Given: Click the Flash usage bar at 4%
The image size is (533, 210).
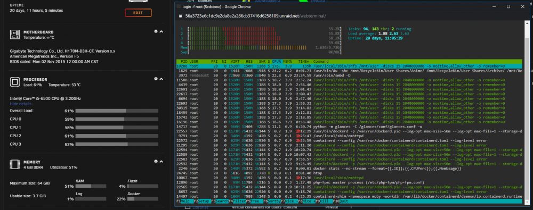Looking at the screenshot, I should pyautogui.click(x=143, y=186).
